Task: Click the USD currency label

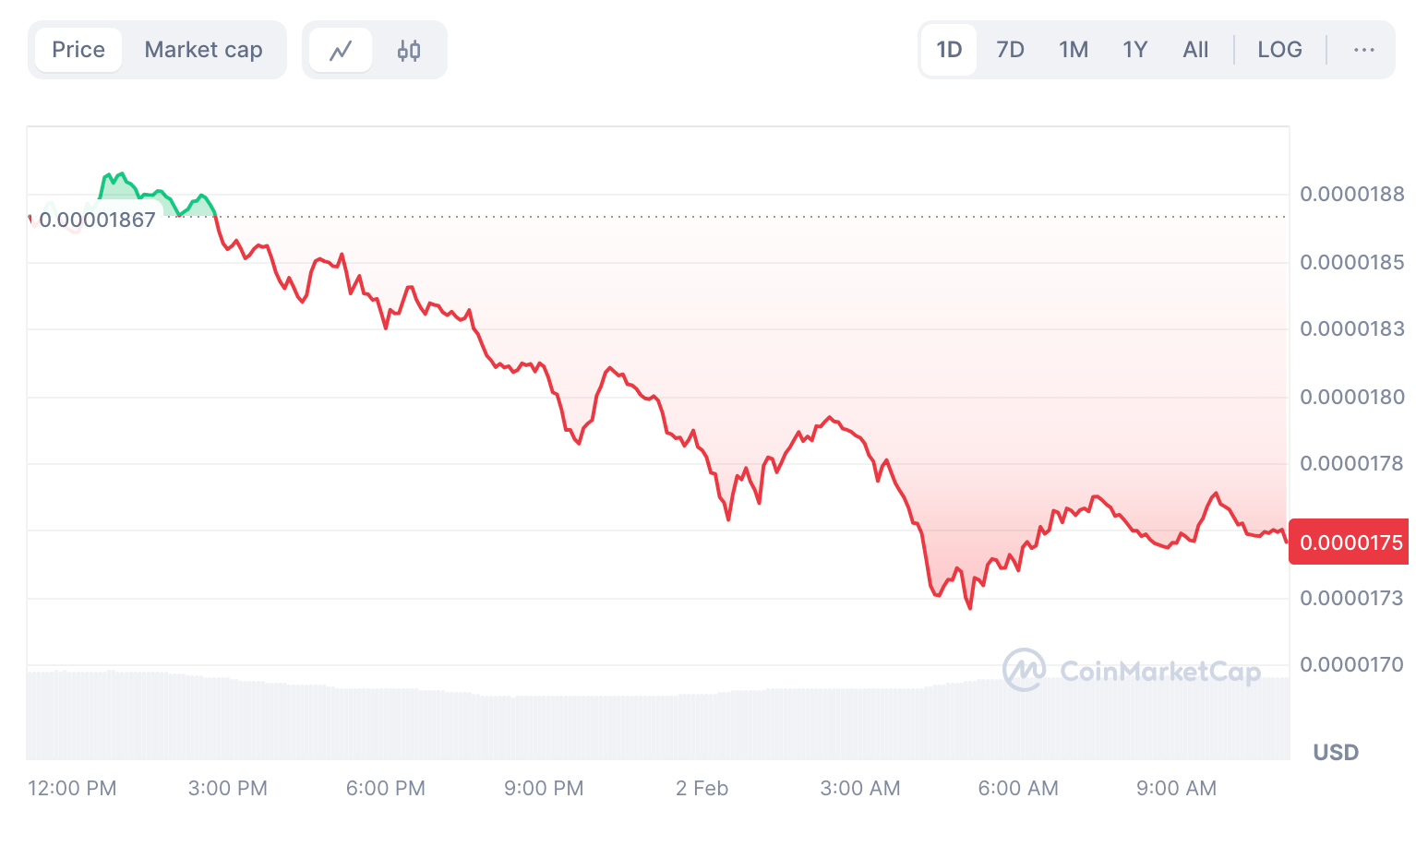Action: point(1336,752)
